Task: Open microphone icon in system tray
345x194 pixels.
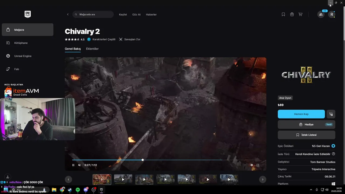Action: (x=317, y=190)
